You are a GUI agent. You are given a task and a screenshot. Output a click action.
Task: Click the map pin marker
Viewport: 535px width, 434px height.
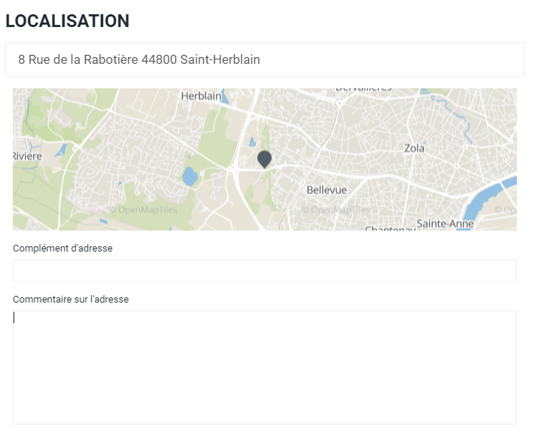264,158
